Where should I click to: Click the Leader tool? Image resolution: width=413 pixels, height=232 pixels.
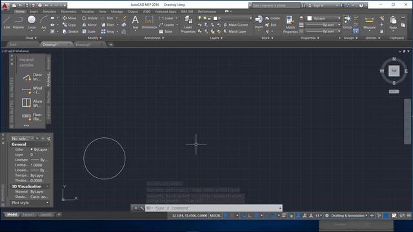pyautogui.click(x=166, y=24)
